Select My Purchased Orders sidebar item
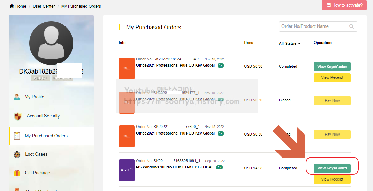 (51, 136)
